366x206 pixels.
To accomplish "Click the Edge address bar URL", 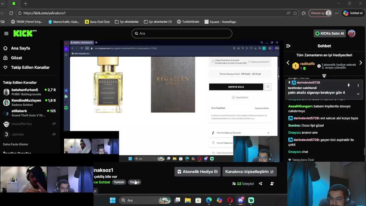I will tap(44, 13).
